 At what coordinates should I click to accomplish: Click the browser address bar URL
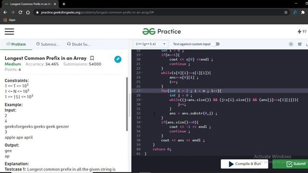(97, 12)
